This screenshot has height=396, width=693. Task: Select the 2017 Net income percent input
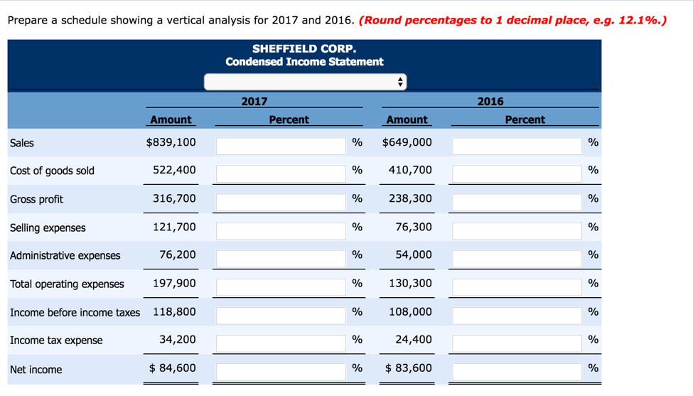pos(281,370)
